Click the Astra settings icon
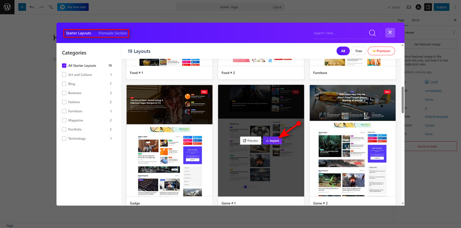 [418, 7]
